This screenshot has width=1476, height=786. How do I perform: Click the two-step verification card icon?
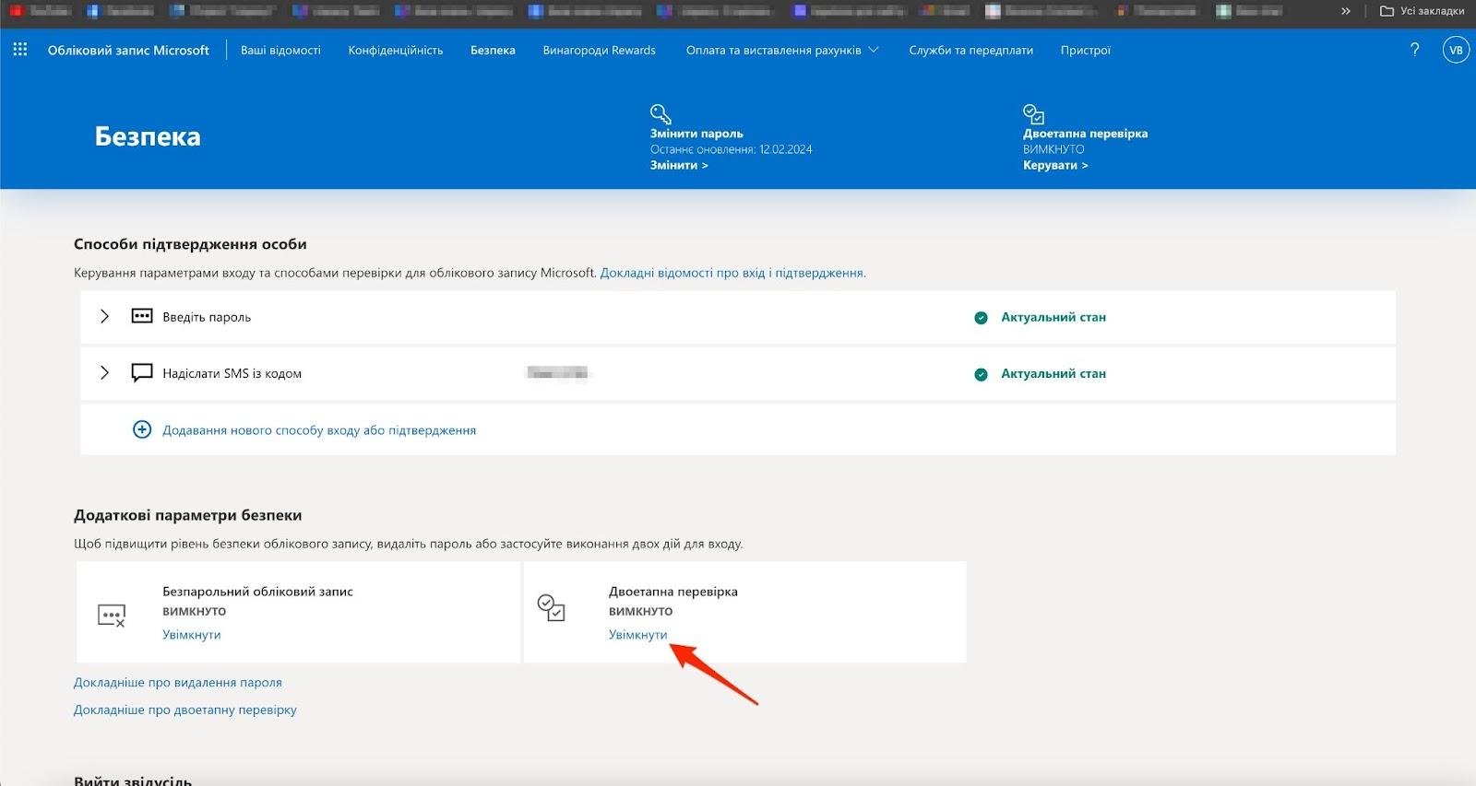[551, 607]
